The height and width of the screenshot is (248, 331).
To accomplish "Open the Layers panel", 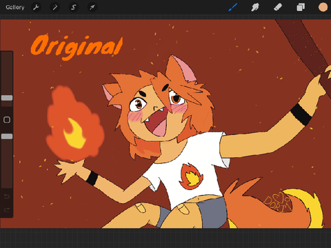I will point(301,8).
